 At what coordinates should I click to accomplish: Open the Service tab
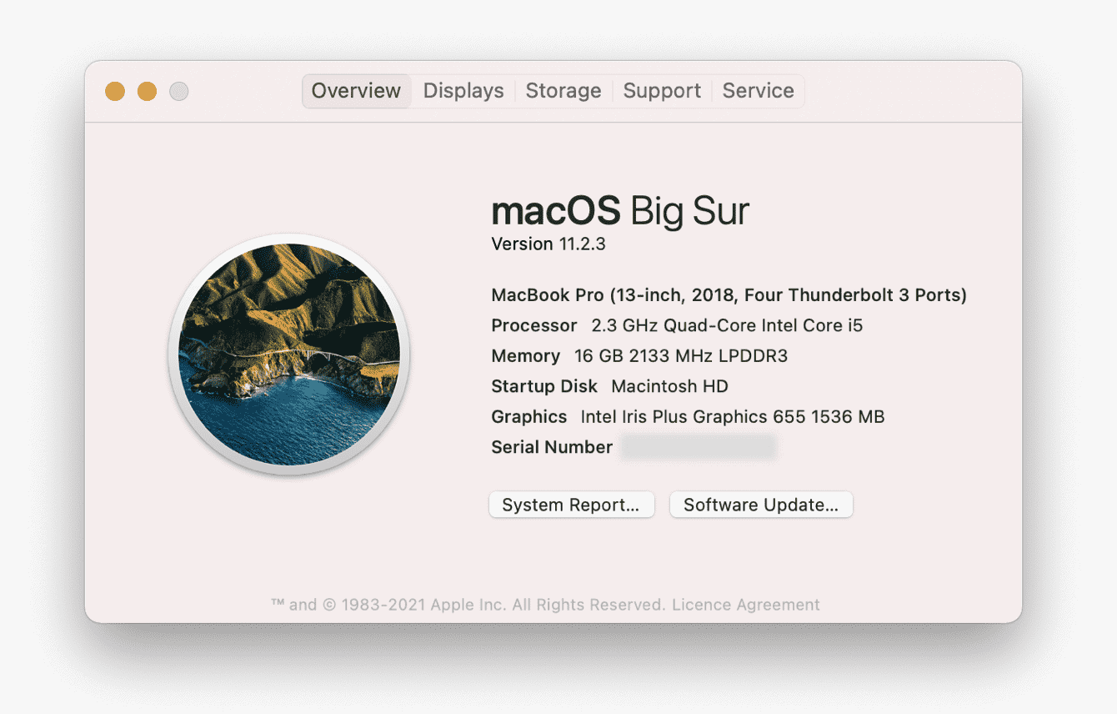click(758, 91)
